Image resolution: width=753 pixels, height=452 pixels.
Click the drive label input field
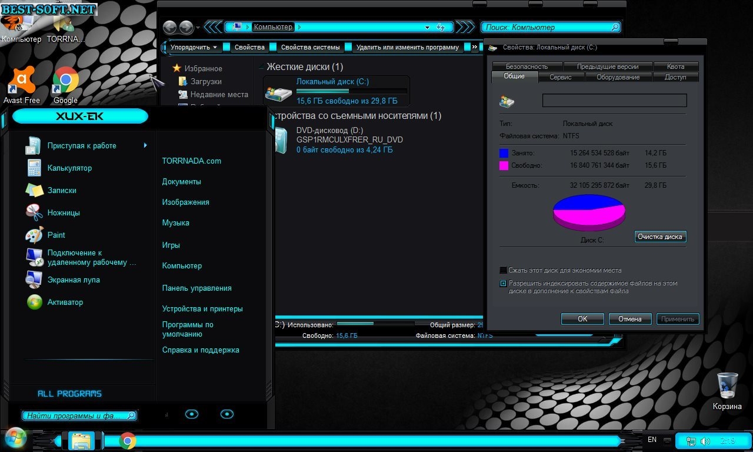click(x=614, y=100)
